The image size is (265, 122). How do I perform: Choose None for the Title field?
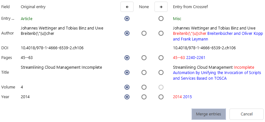coord(144,72)
